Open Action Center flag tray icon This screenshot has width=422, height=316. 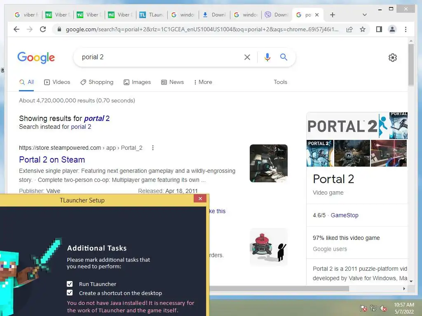[363, 308]
